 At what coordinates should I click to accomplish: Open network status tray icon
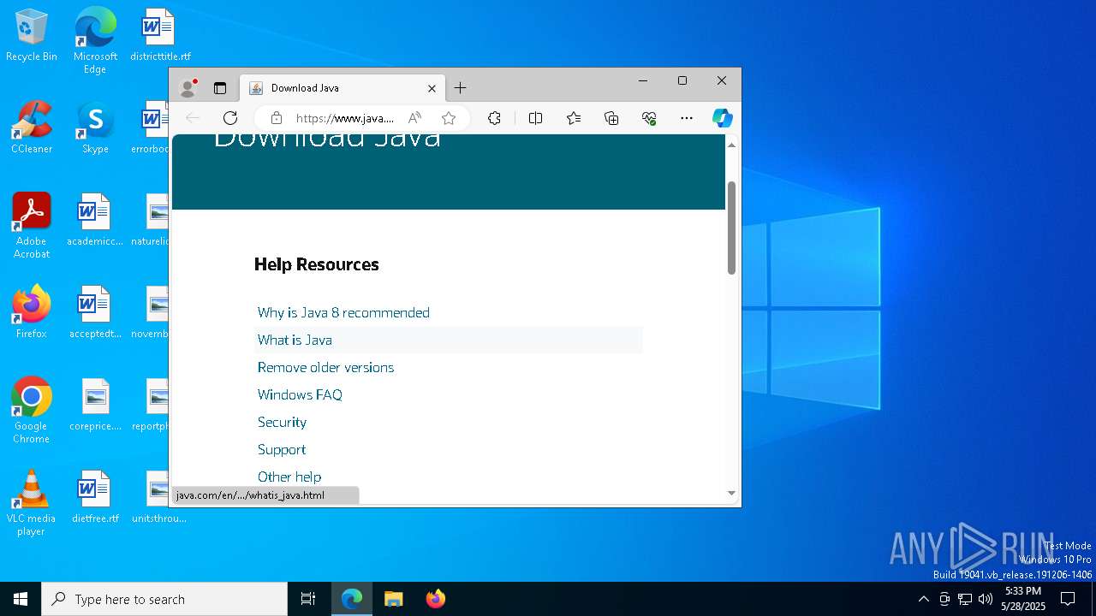[x=965, y=599]
